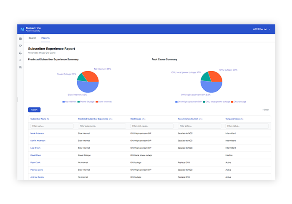292x204 pixels.
Task: Open the notifications bell icon
Action: click(x=20, y=53)
